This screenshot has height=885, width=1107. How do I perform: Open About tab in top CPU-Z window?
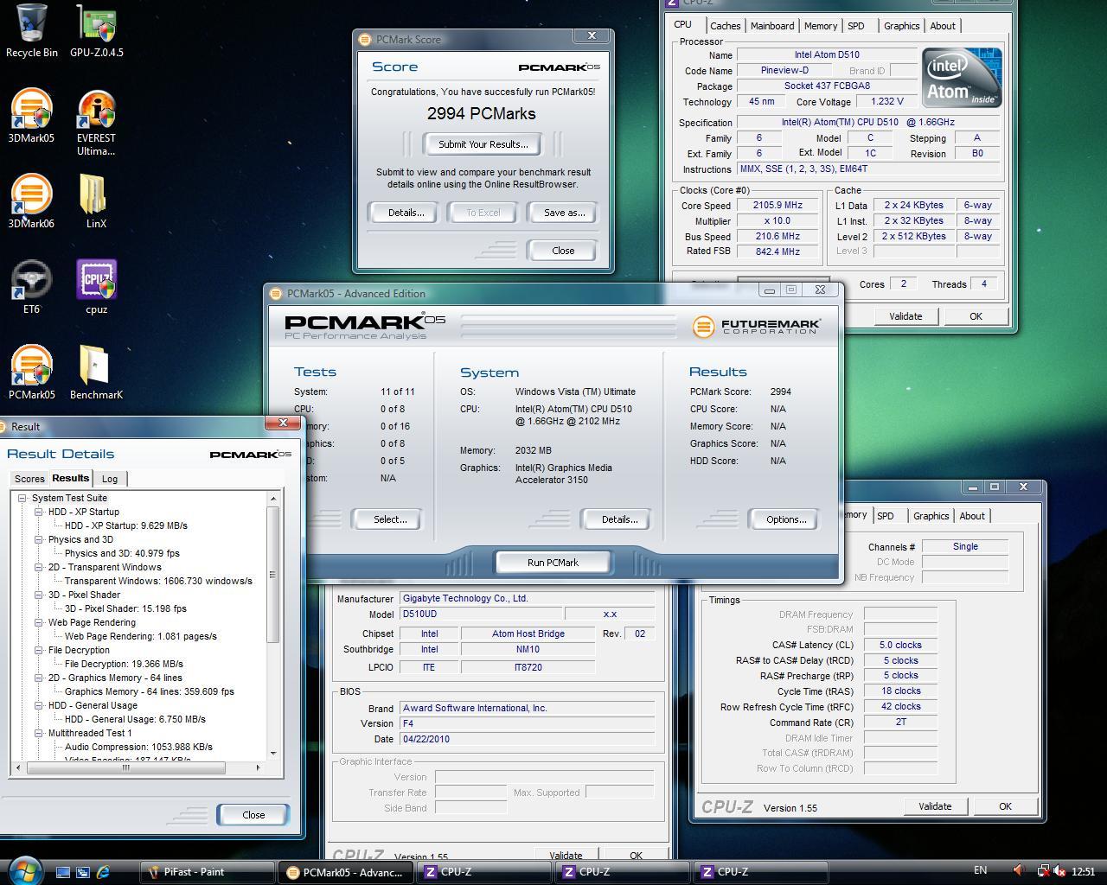point(943,26)
